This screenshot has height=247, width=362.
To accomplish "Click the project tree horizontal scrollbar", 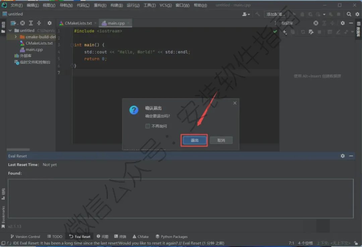I will 18,149.
